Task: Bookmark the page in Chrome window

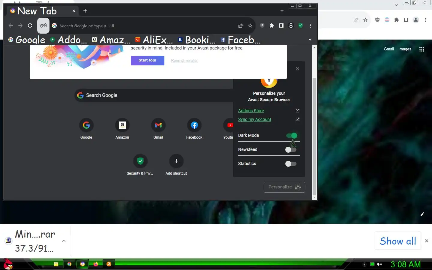Action: tap(365, 20)
